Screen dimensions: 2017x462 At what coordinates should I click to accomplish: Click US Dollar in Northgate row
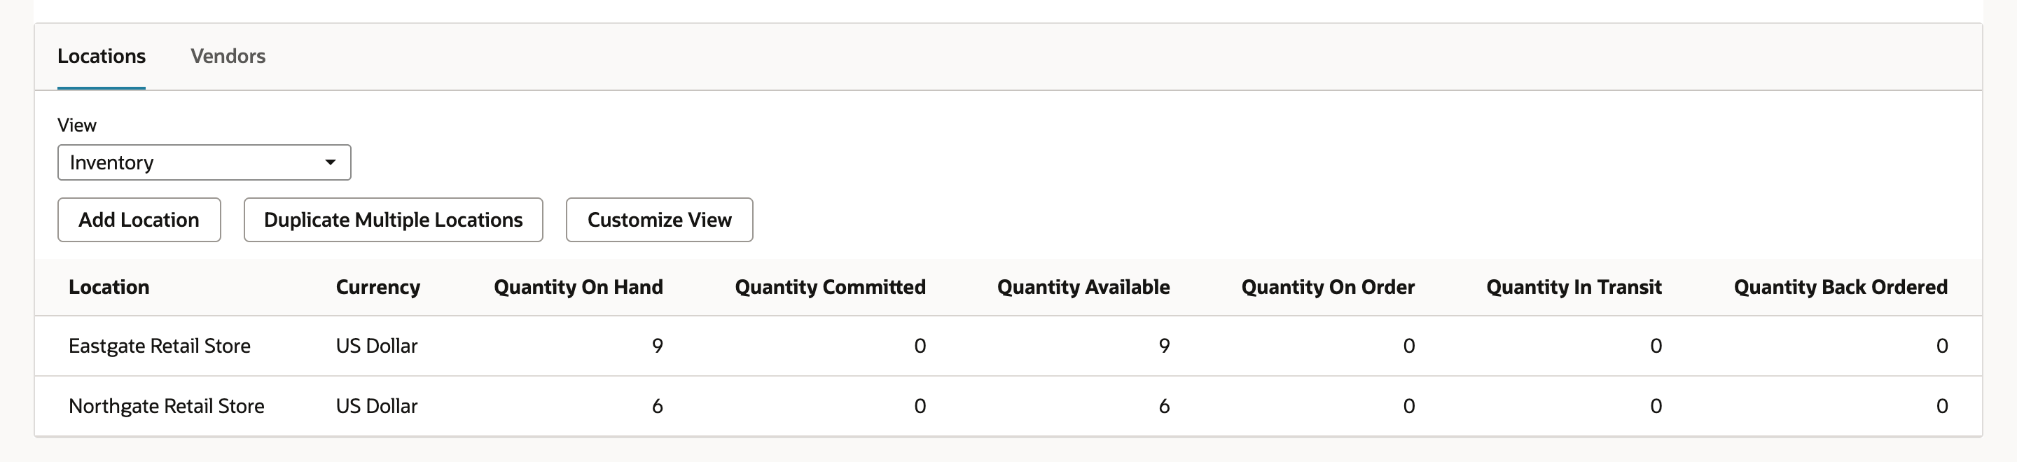pos(377,407)
